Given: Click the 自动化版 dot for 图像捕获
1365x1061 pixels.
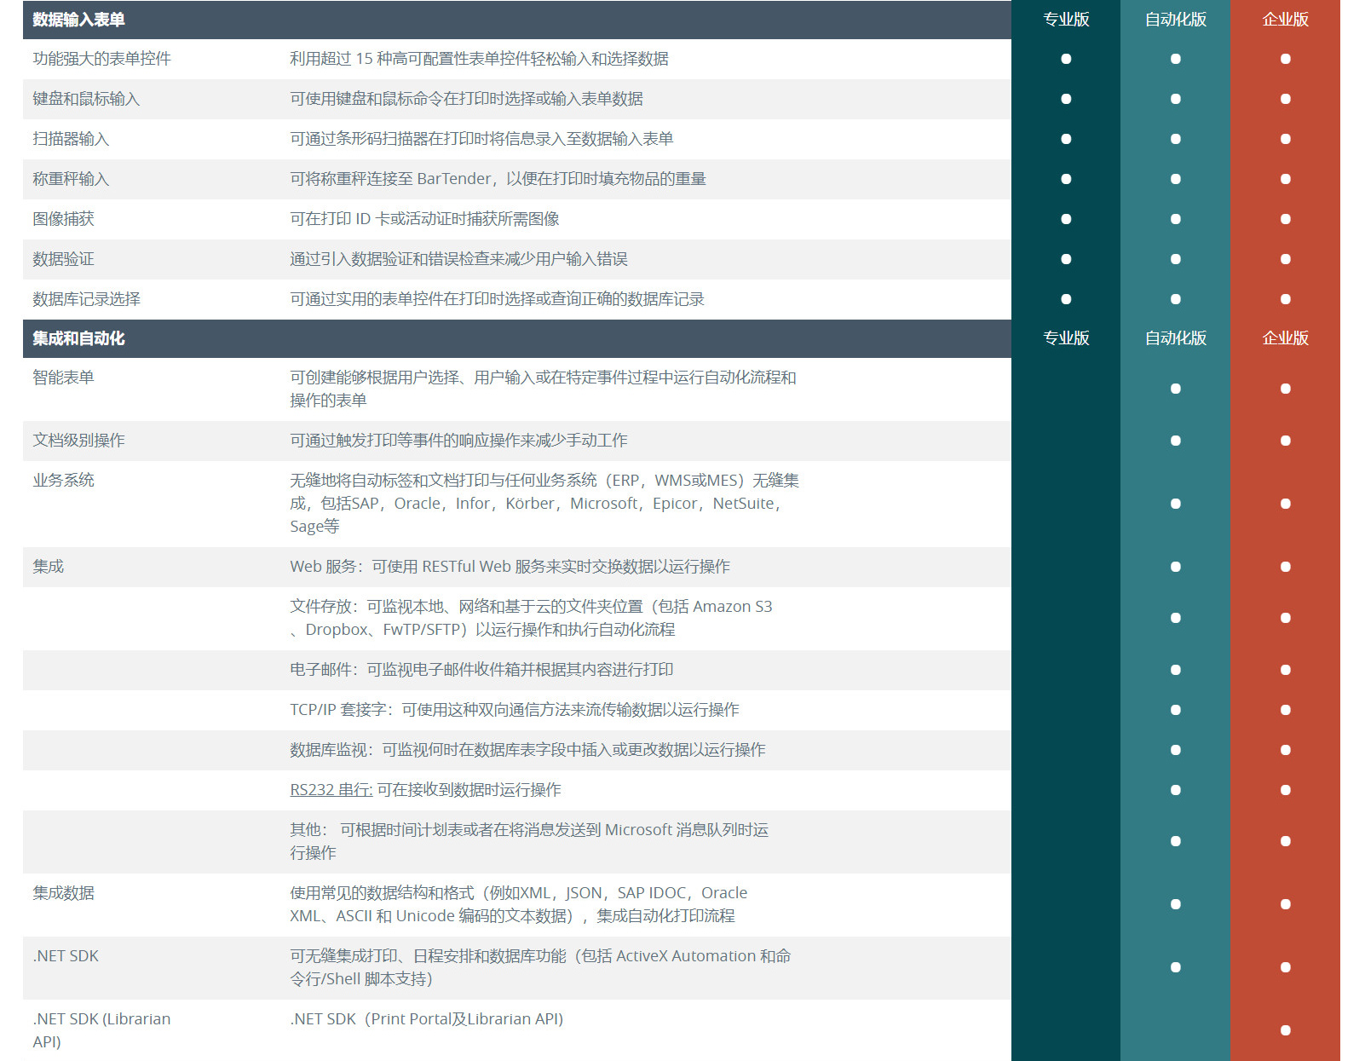Looking at the screenshot, I should [x=1176, y=219].
